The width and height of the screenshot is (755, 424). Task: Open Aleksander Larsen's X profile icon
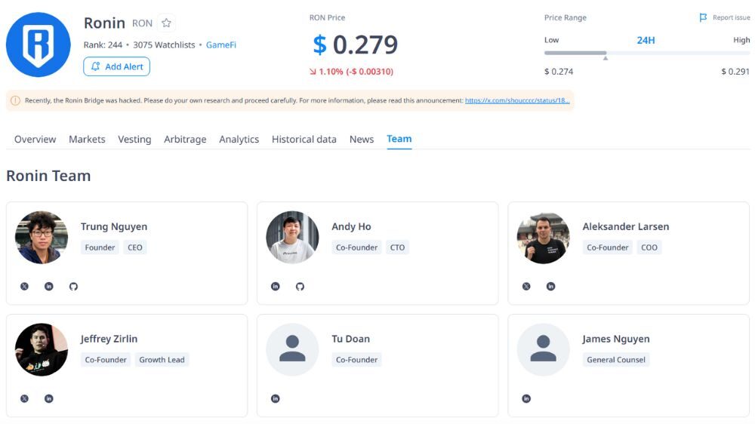tap(526, 287)
